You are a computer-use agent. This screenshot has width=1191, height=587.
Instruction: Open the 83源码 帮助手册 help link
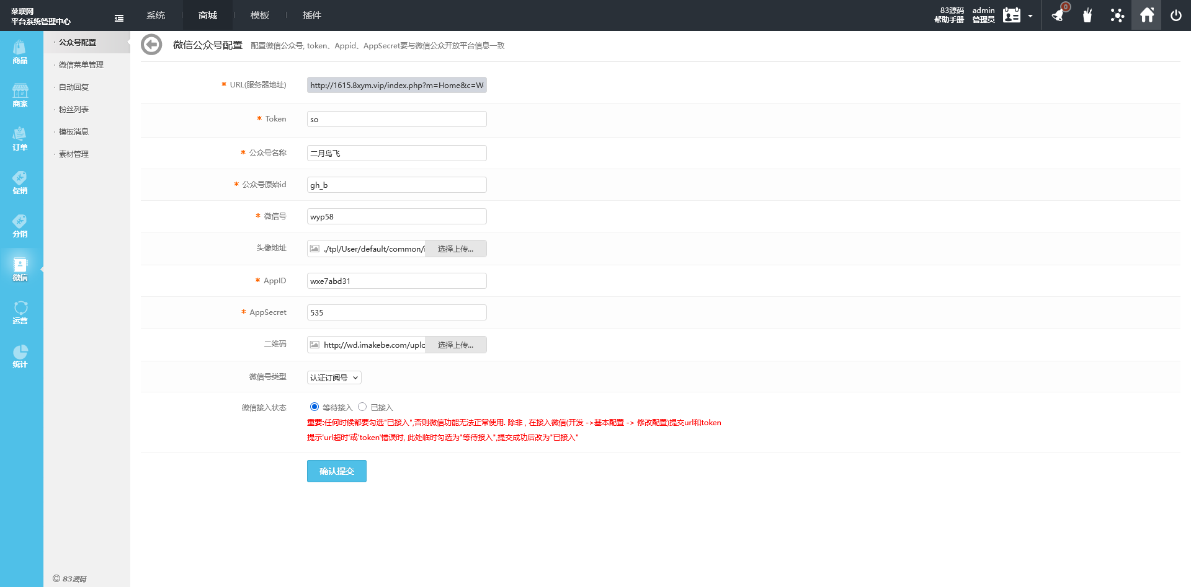949,15
